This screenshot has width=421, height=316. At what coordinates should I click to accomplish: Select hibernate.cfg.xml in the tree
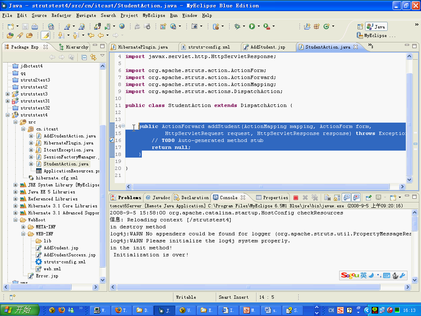57,178
